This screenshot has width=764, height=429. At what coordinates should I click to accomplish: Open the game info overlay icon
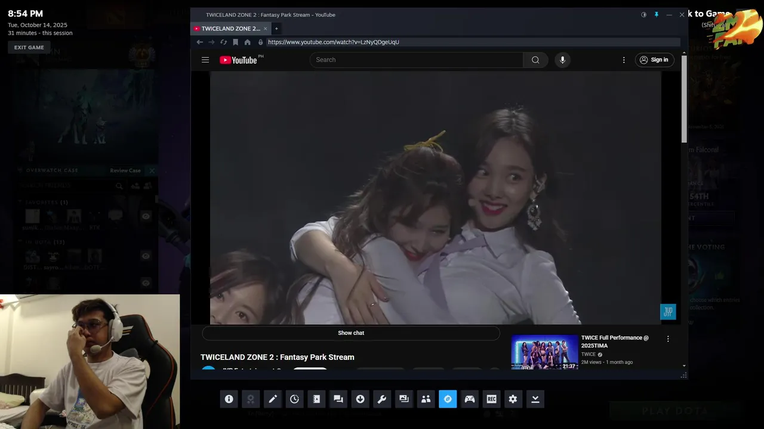[229, 399]
